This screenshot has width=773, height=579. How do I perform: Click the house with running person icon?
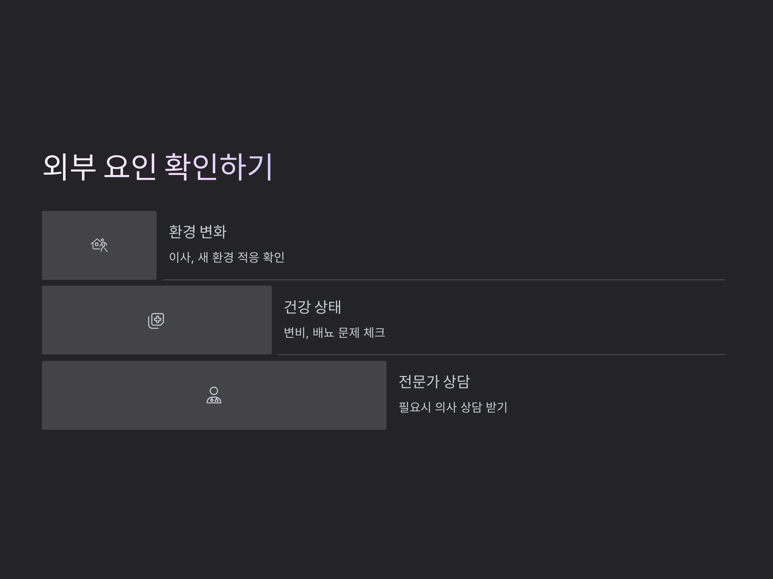pyautogui.click(x=99, y=245)
